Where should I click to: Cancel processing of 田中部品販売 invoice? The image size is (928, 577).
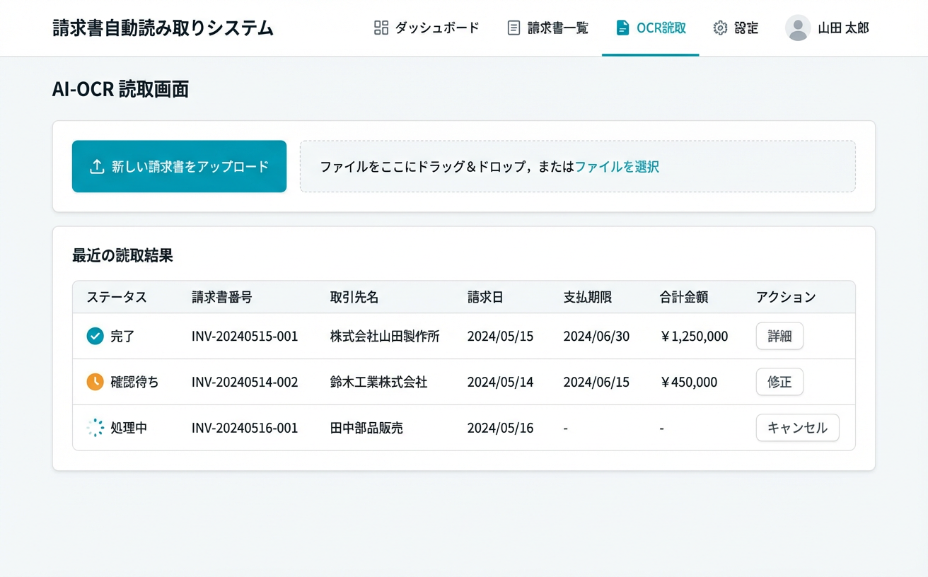pos(797,428)
